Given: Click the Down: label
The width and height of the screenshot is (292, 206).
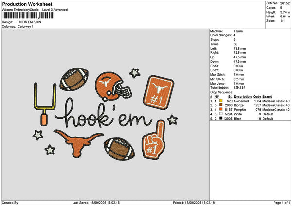Looking at the screenshot, I should click(x=215, y=62).
